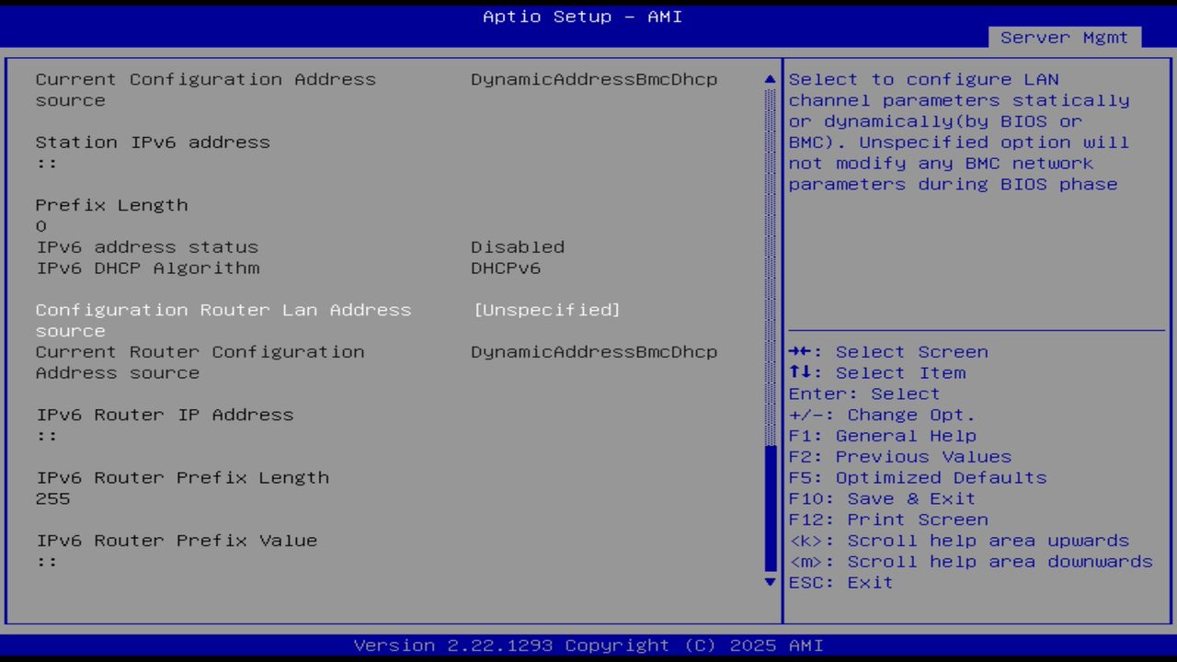Click the Prefix Length value field
The width and height of the screenshot is (1177, 662).
(40, 225)
